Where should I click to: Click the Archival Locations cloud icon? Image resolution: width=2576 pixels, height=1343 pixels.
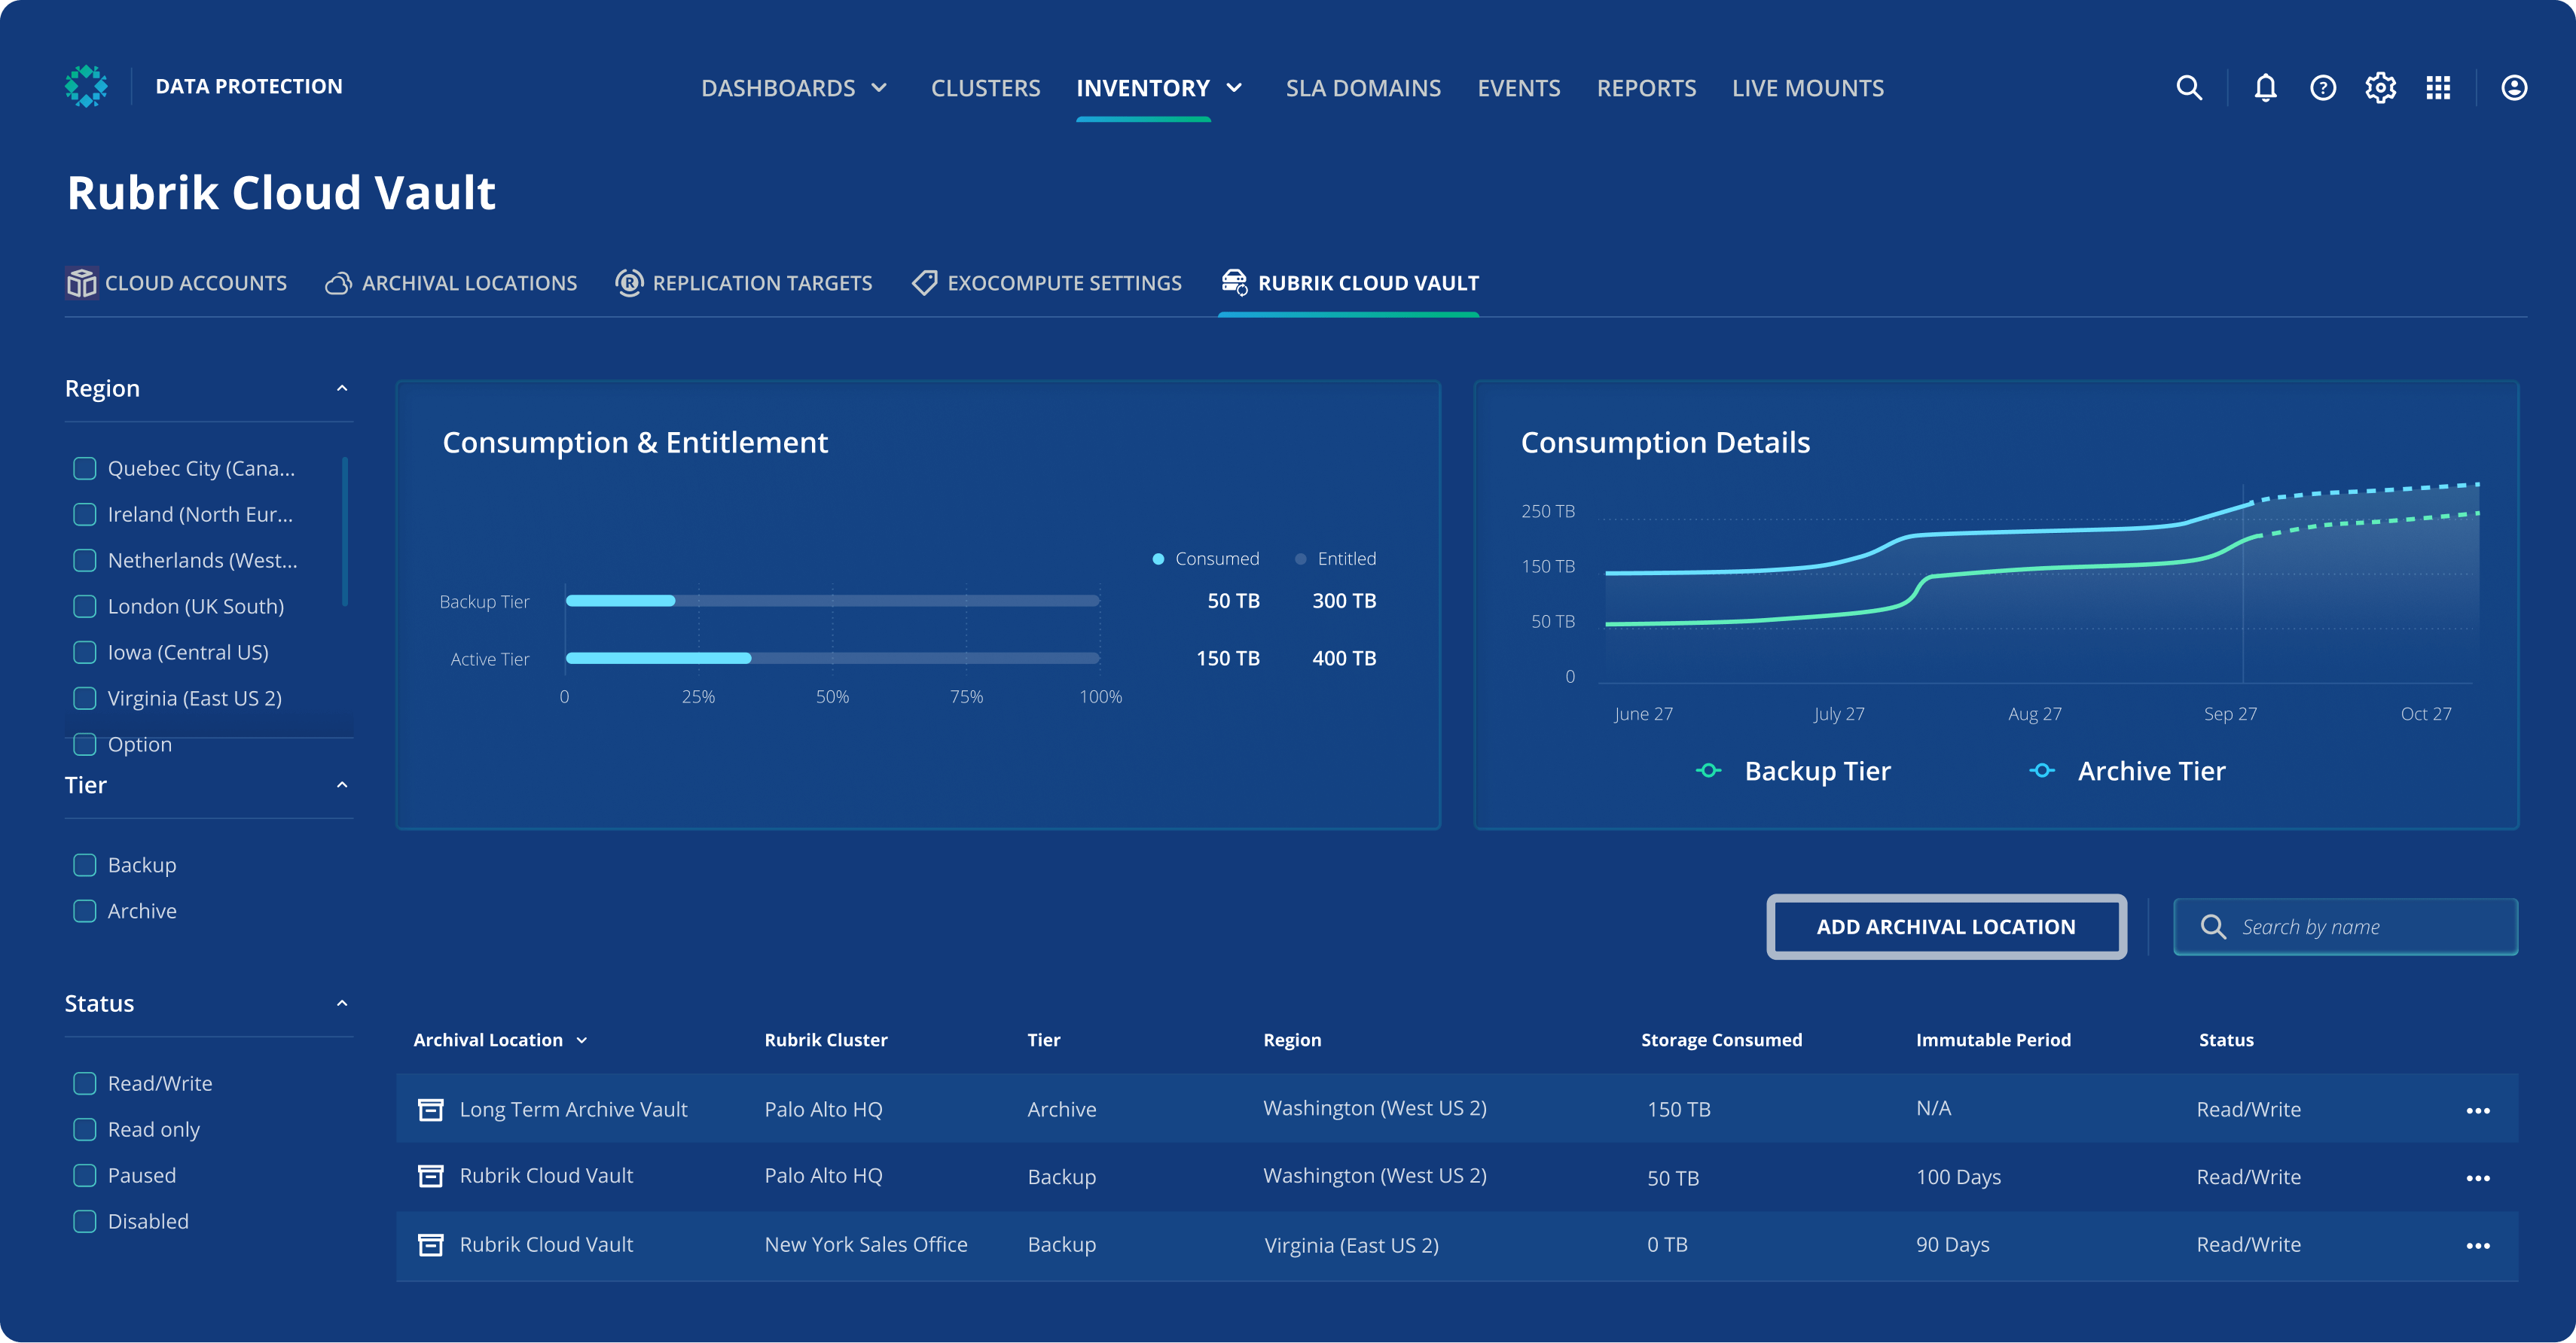(338, 284)
